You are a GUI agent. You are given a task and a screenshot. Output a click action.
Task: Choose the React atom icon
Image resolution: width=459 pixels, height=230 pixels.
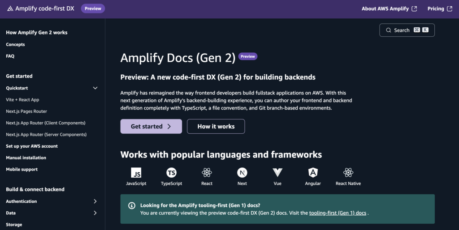[207, 173]
